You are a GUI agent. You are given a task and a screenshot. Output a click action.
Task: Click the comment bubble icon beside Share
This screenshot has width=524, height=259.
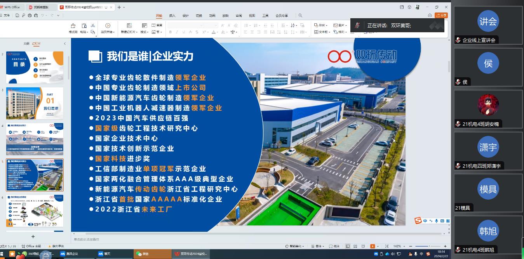(430, 16)
